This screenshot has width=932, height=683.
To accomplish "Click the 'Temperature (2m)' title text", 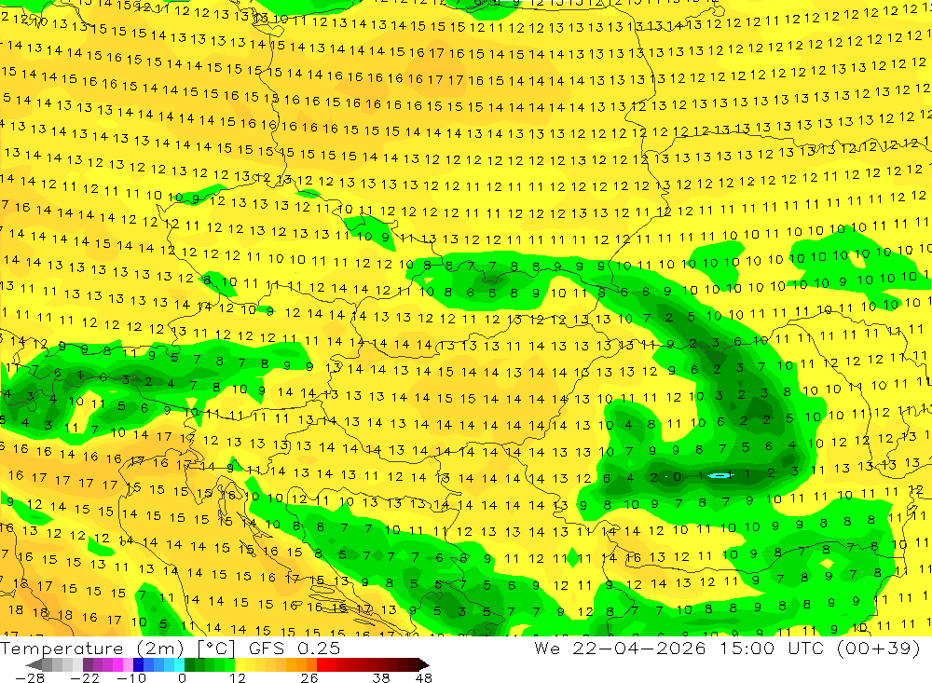I will point(92,649).
